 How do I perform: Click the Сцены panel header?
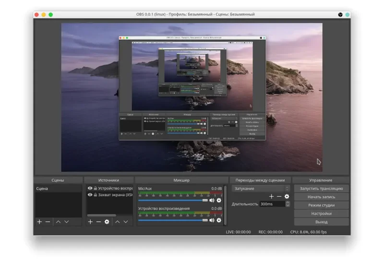tap(58, 180)
